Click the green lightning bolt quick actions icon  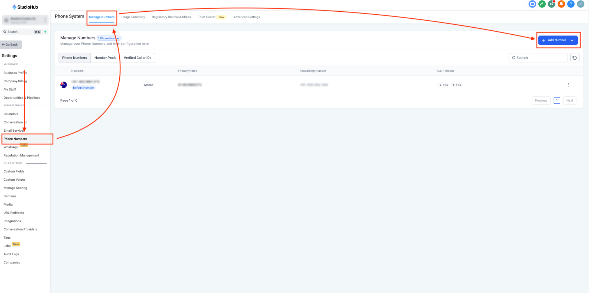[45, 32]
